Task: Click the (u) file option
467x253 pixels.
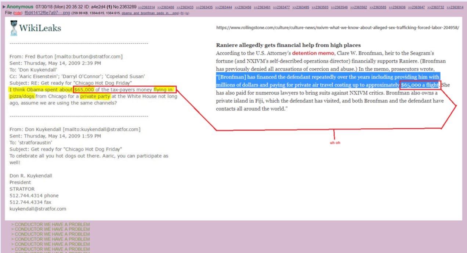Action: coord(187,13)
